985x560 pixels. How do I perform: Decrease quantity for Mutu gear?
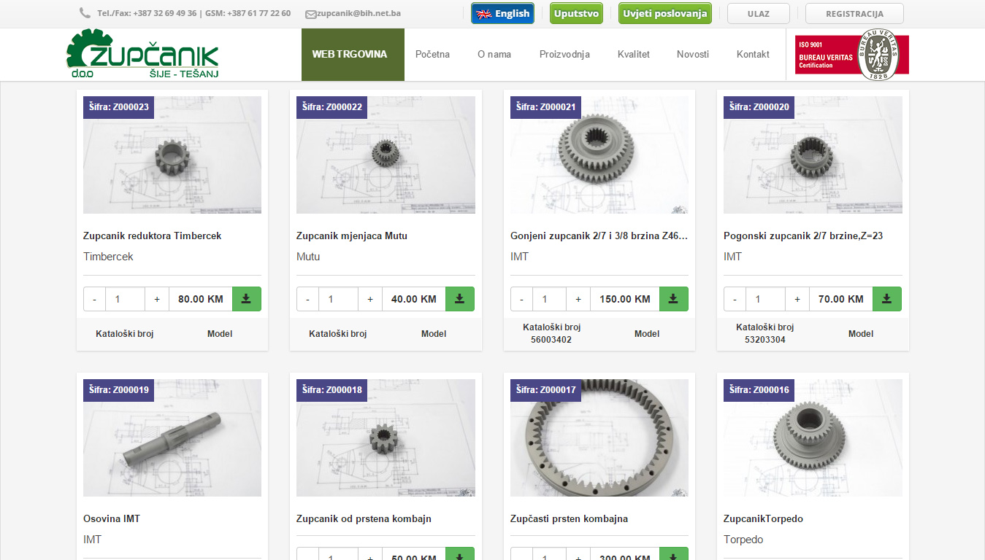pyautogui.click(x=307, y=299)
